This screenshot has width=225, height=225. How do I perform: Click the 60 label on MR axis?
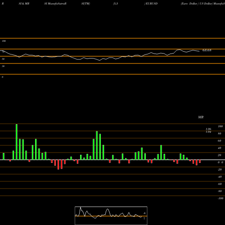pos(220,141)
